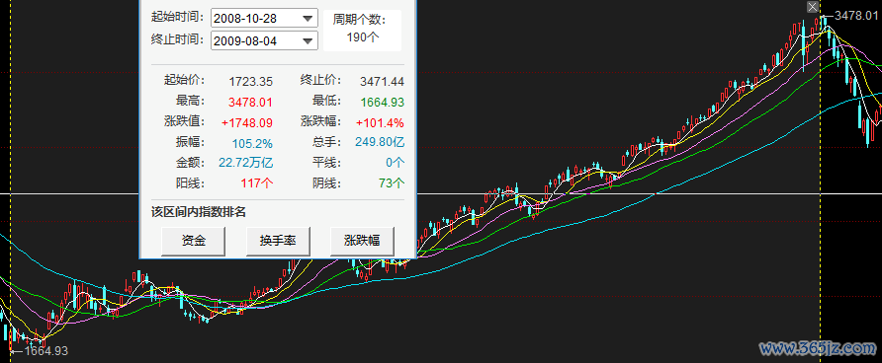Click the 该区间内指数排名 section heading

pos(199,212)
